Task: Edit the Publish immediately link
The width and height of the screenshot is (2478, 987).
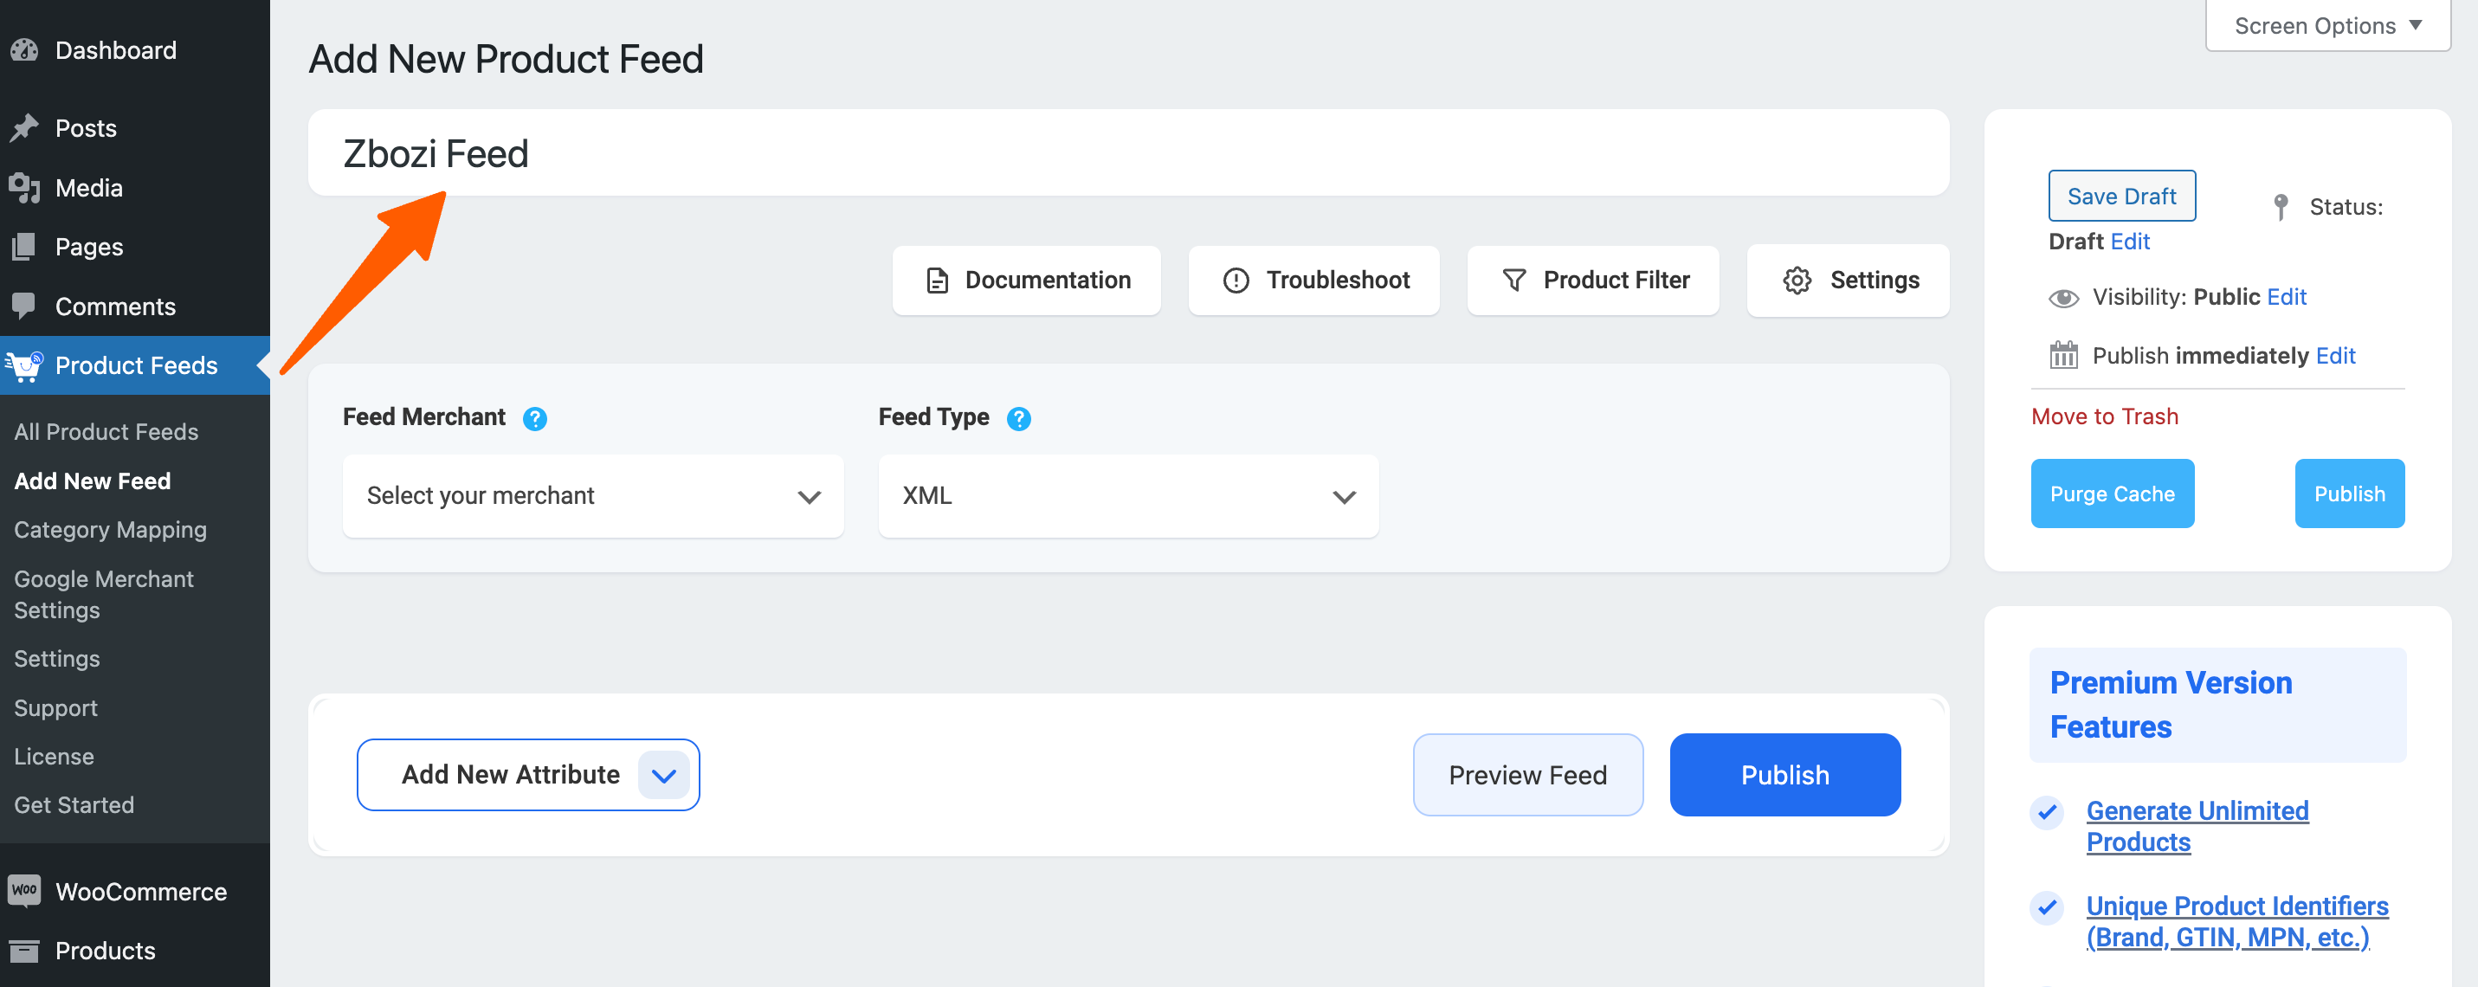Action: (2336, 356)
